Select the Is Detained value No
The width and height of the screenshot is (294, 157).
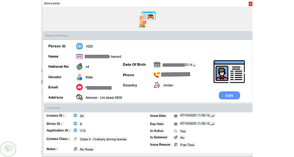coord(182,138)
